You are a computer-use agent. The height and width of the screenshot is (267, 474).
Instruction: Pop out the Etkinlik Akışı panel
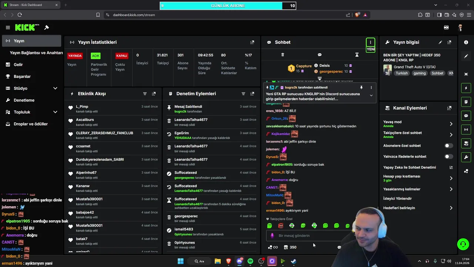point(154,94)
